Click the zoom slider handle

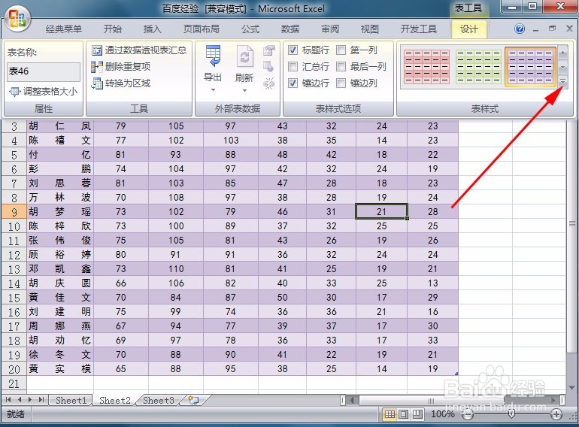tap(511, 414)
